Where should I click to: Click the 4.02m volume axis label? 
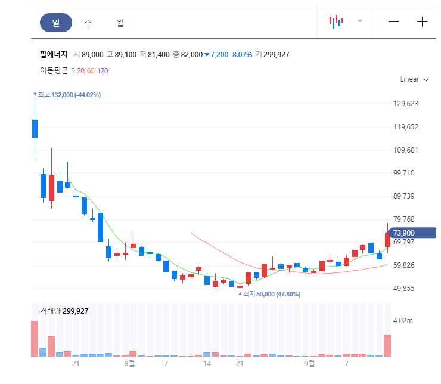coord(403,320)
